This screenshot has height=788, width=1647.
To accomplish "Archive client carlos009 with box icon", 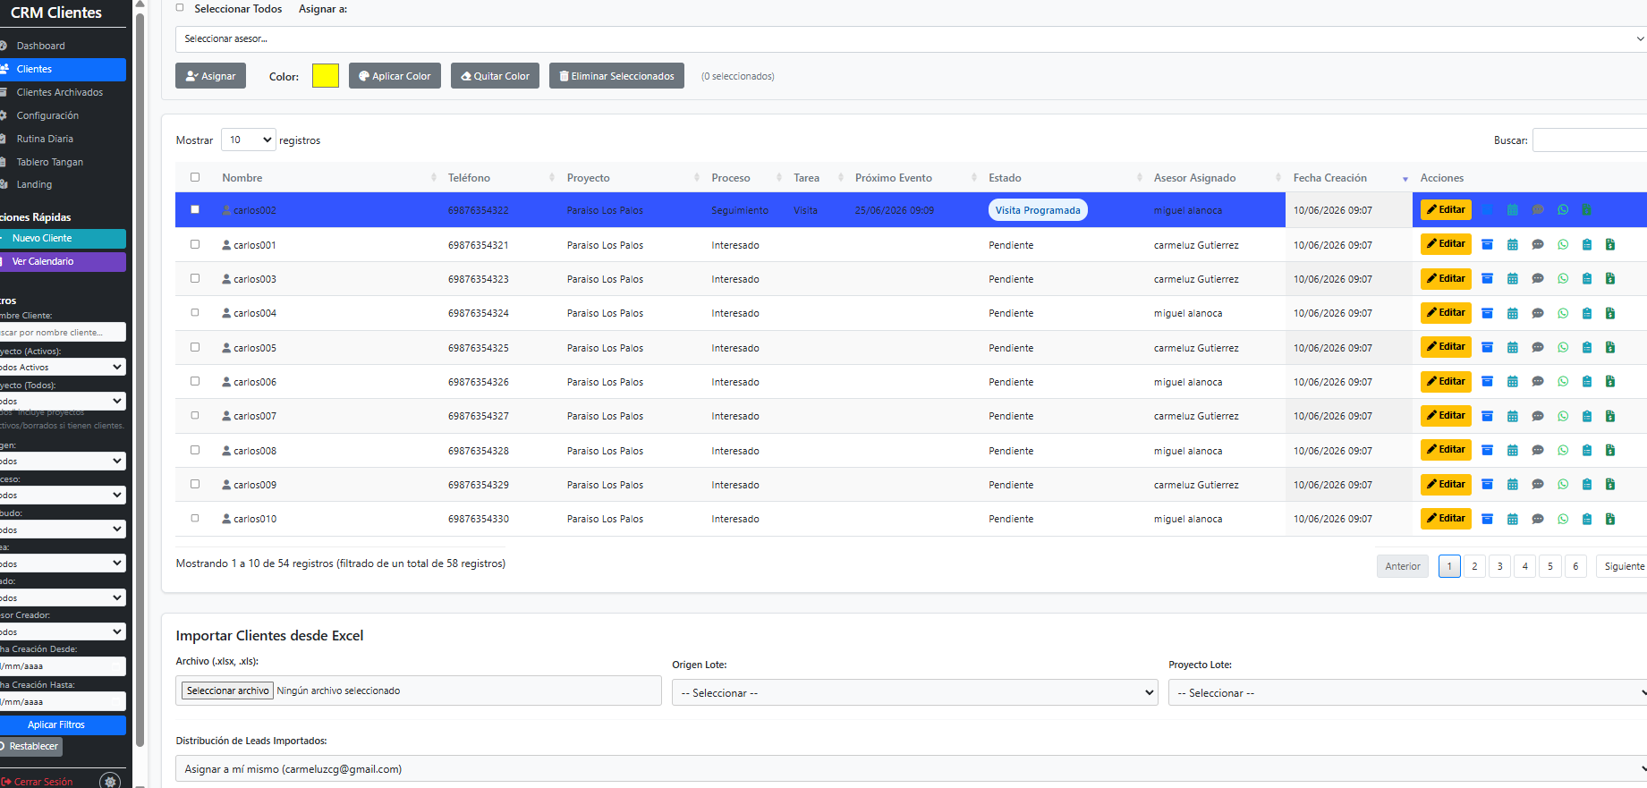I will [x=1487, y=484].
